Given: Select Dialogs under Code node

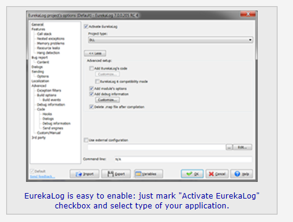Looking at the screenshot, I should [48, 118].
